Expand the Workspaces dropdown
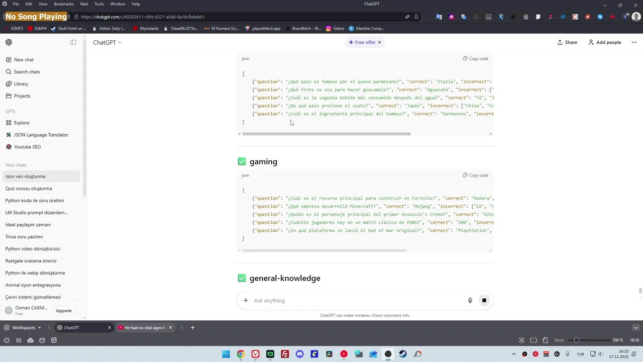The width and height of the screenshot is (643, 362). [23, 328]
